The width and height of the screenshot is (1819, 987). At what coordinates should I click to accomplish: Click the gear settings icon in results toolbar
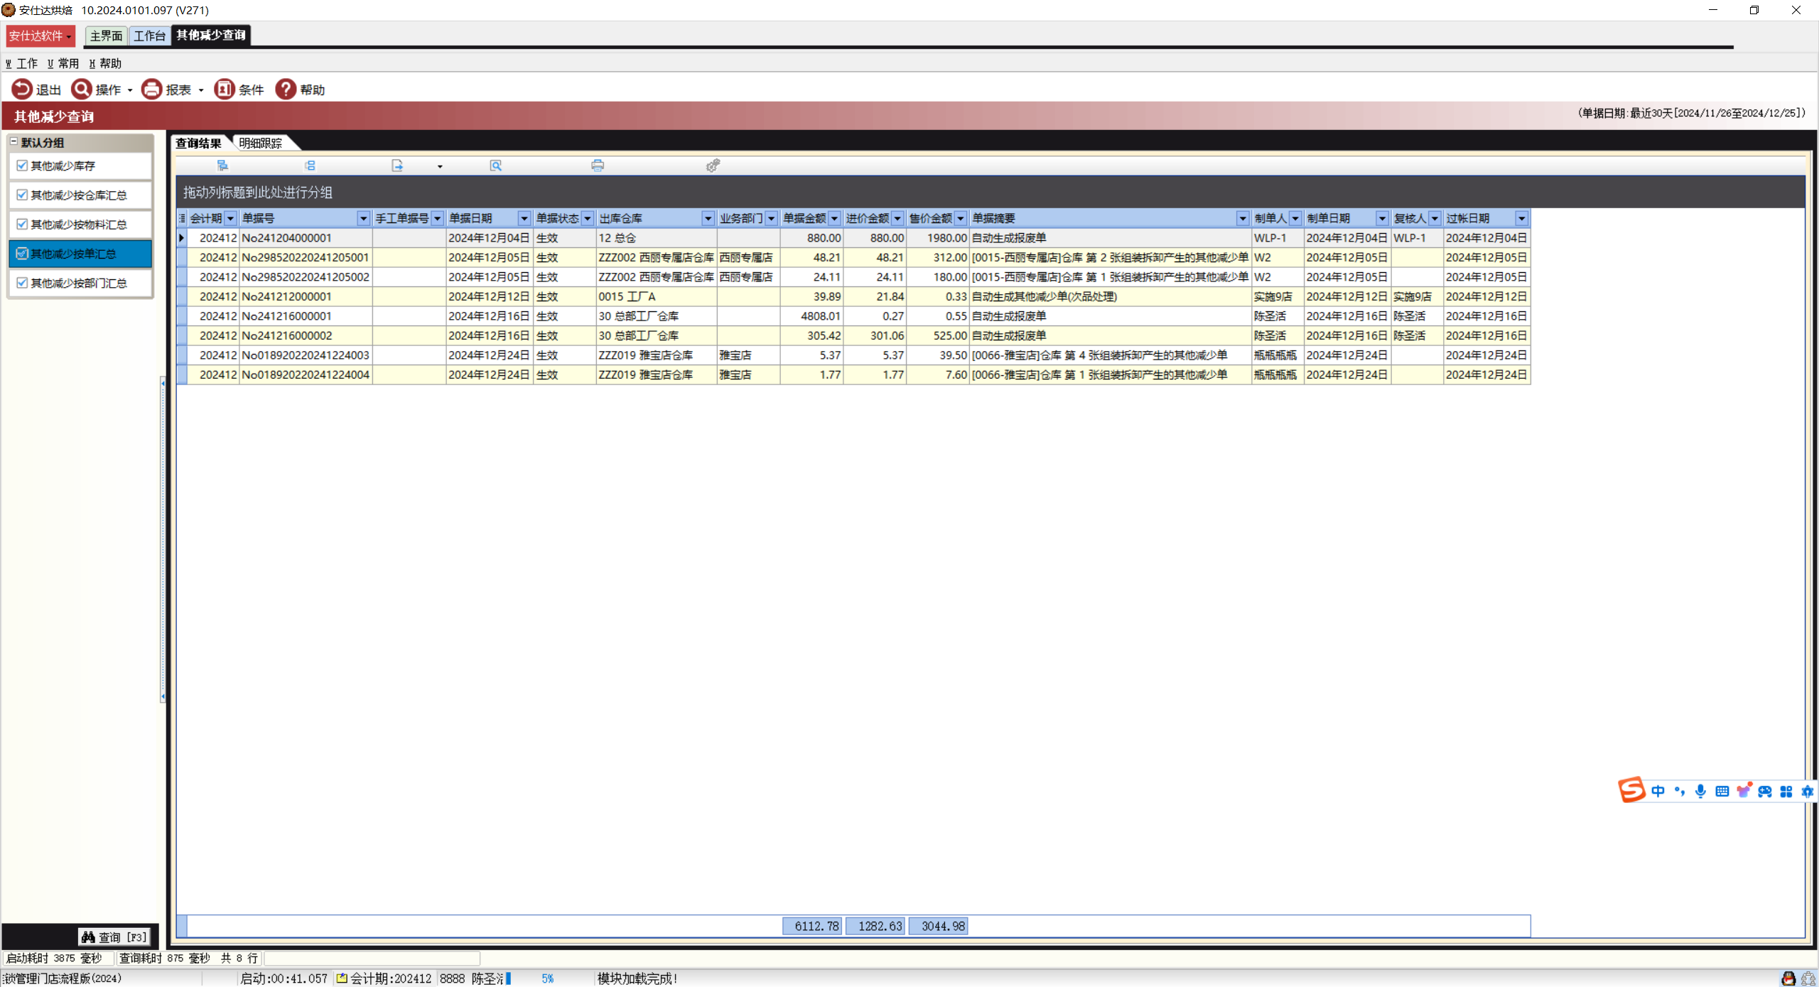pos(713,166)
